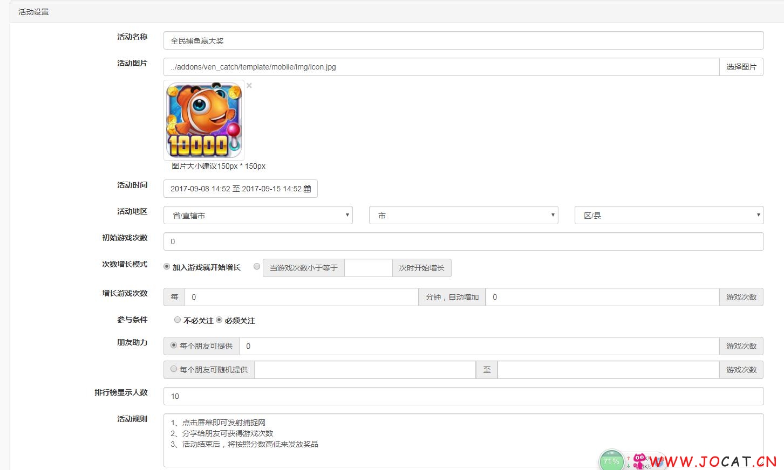Open the 区/县 district dropdown
Viewport: 784px width, 470px height.
pyautogui.click(x=669, y=215)
